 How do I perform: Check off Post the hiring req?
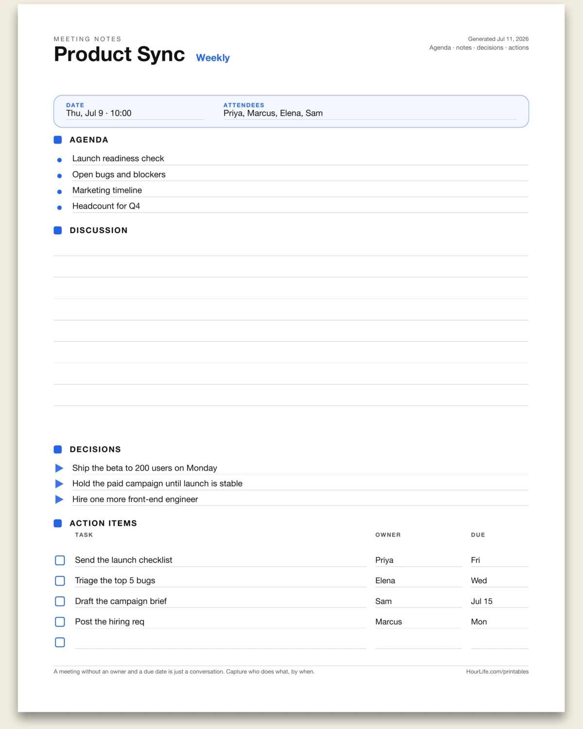pyautogui.click(x=60, y=622)
